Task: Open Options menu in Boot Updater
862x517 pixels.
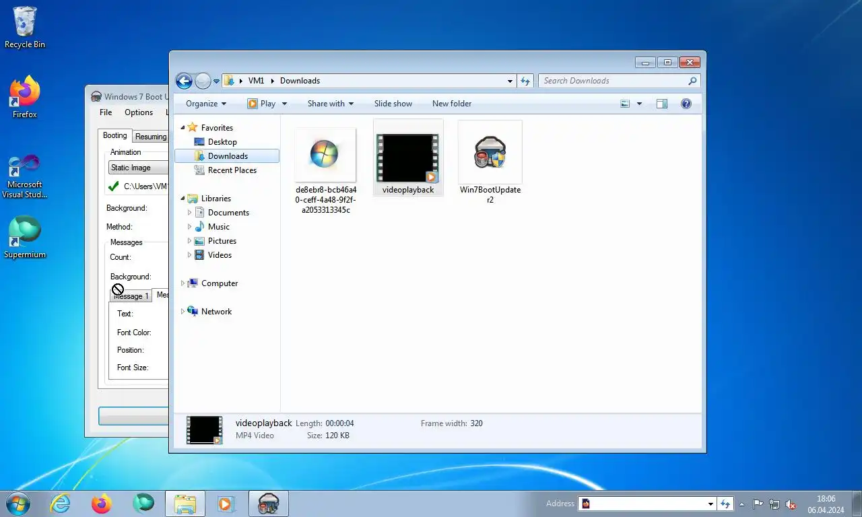Action: click(139, 112)
